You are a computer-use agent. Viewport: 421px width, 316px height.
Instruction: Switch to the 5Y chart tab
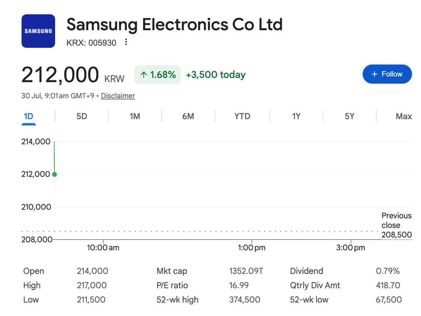tap(349, 116)
